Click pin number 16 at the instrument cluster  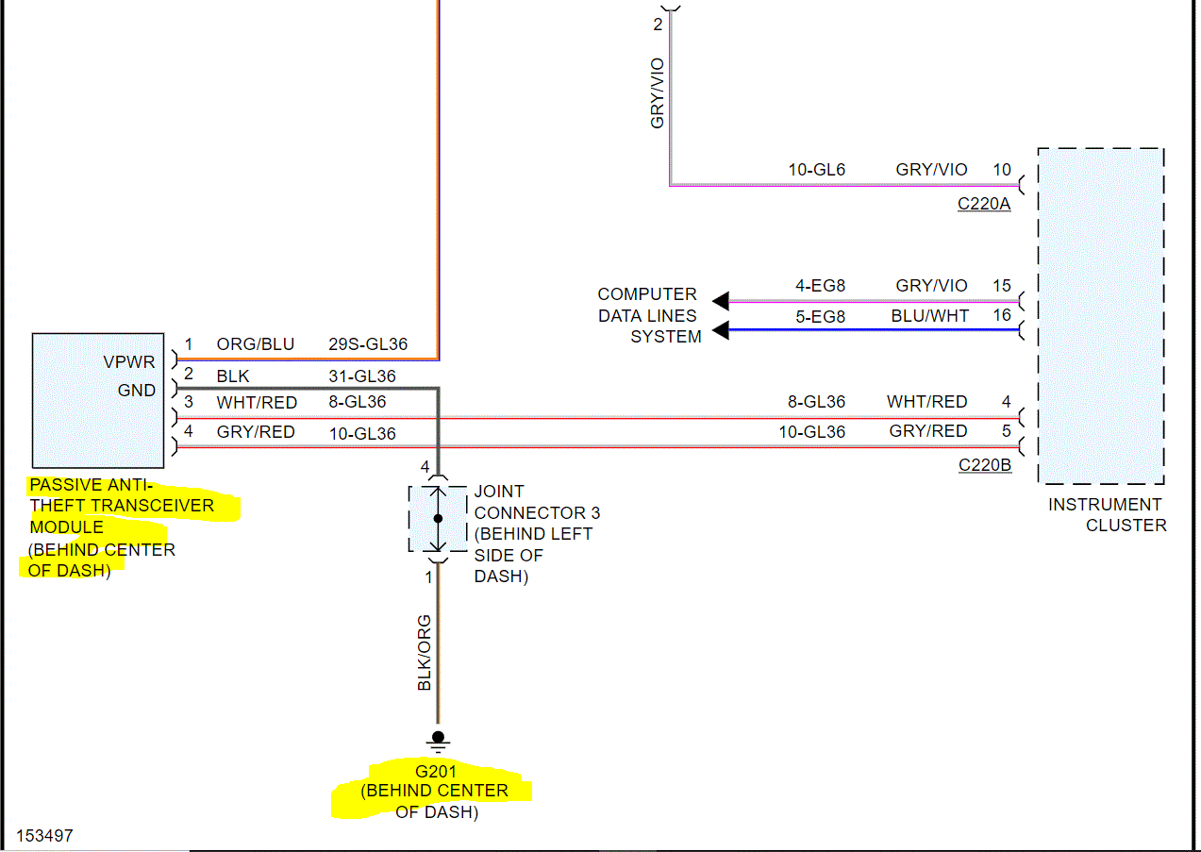[x=1001, y=316]
